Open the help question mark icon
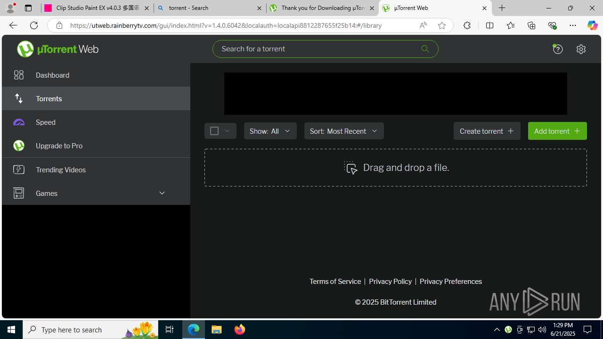 coord(558,49)
